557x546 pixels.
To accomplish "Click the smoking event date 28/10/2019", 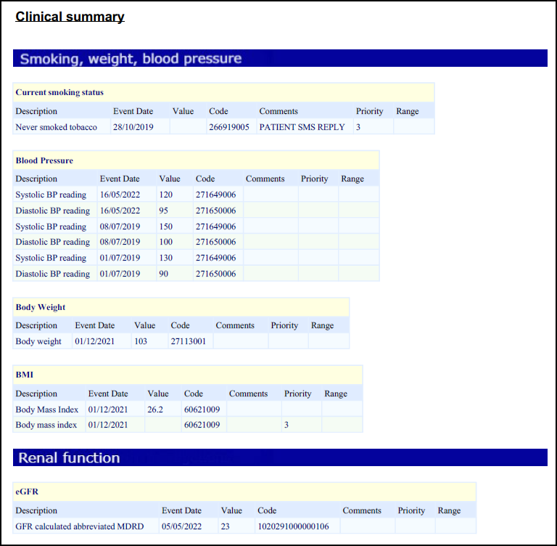I will pyautogui.click(x=133, y=128).
